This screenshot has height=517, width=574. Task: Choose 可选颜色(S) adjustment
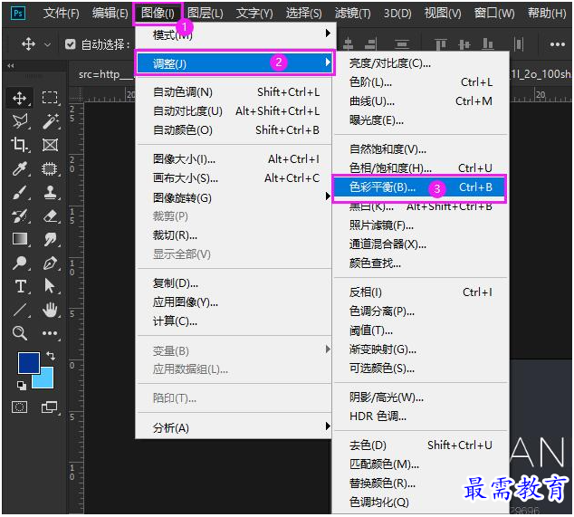421,369
